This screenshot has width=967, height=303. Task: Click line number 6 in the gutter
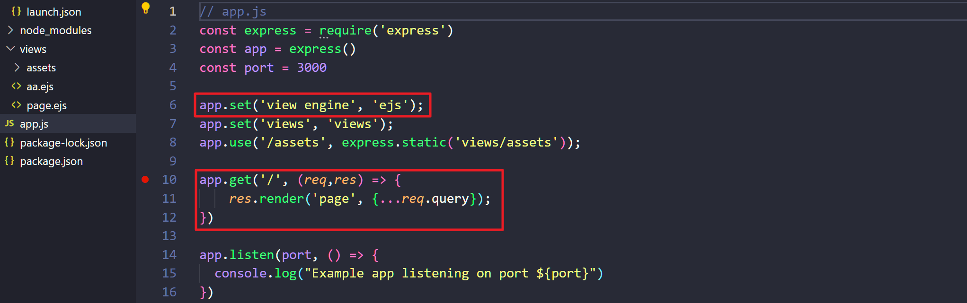coord(173,105)
